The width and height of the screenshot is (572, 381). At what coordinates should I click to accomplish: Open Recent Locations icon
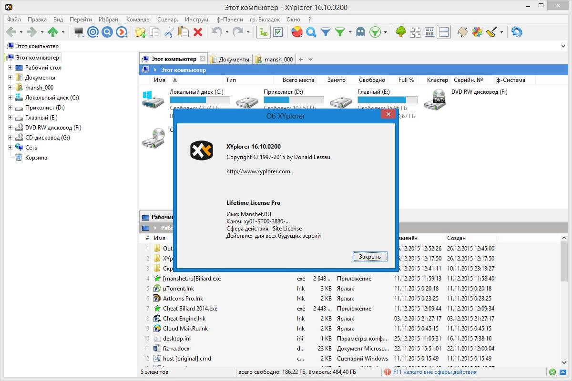tap(122, 32)
